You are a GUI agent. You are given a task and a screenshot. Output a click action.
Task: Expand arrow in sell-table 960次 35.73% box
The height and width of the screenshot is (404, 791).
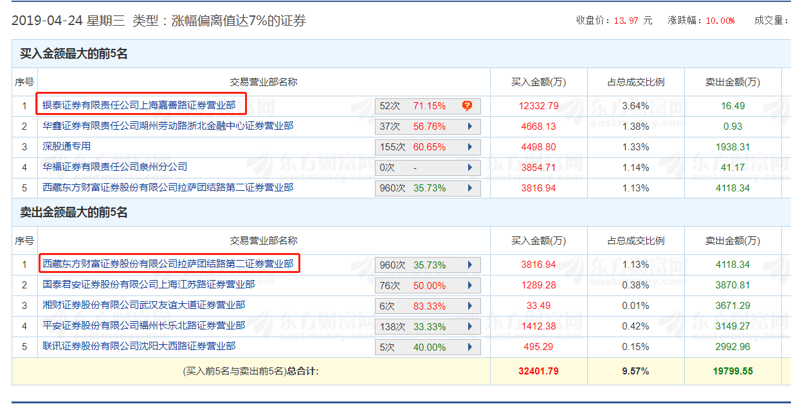coord(470,265)
